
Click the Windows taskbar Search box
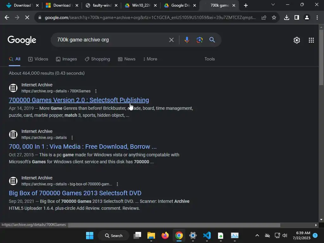[114, 235]
